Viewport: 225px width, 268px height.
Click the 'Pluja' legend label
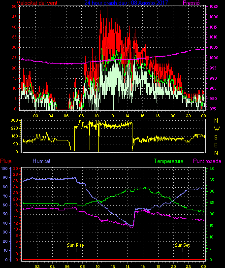[x=6, y=161]
